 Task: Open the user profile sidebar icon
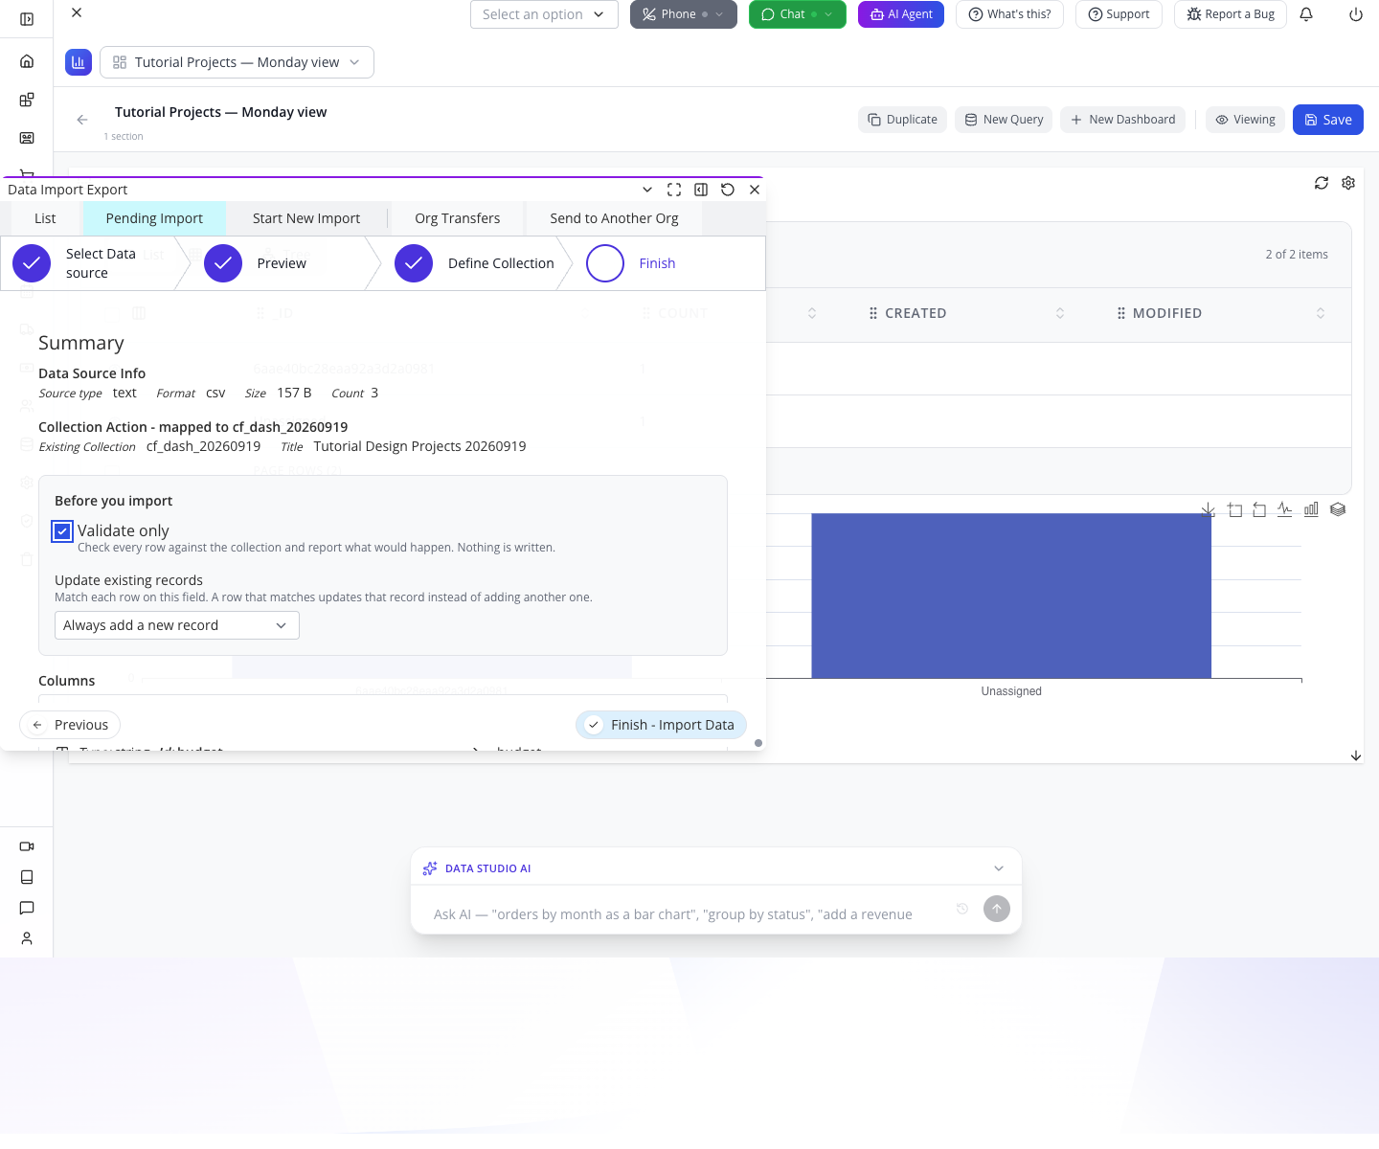(27, 938)
